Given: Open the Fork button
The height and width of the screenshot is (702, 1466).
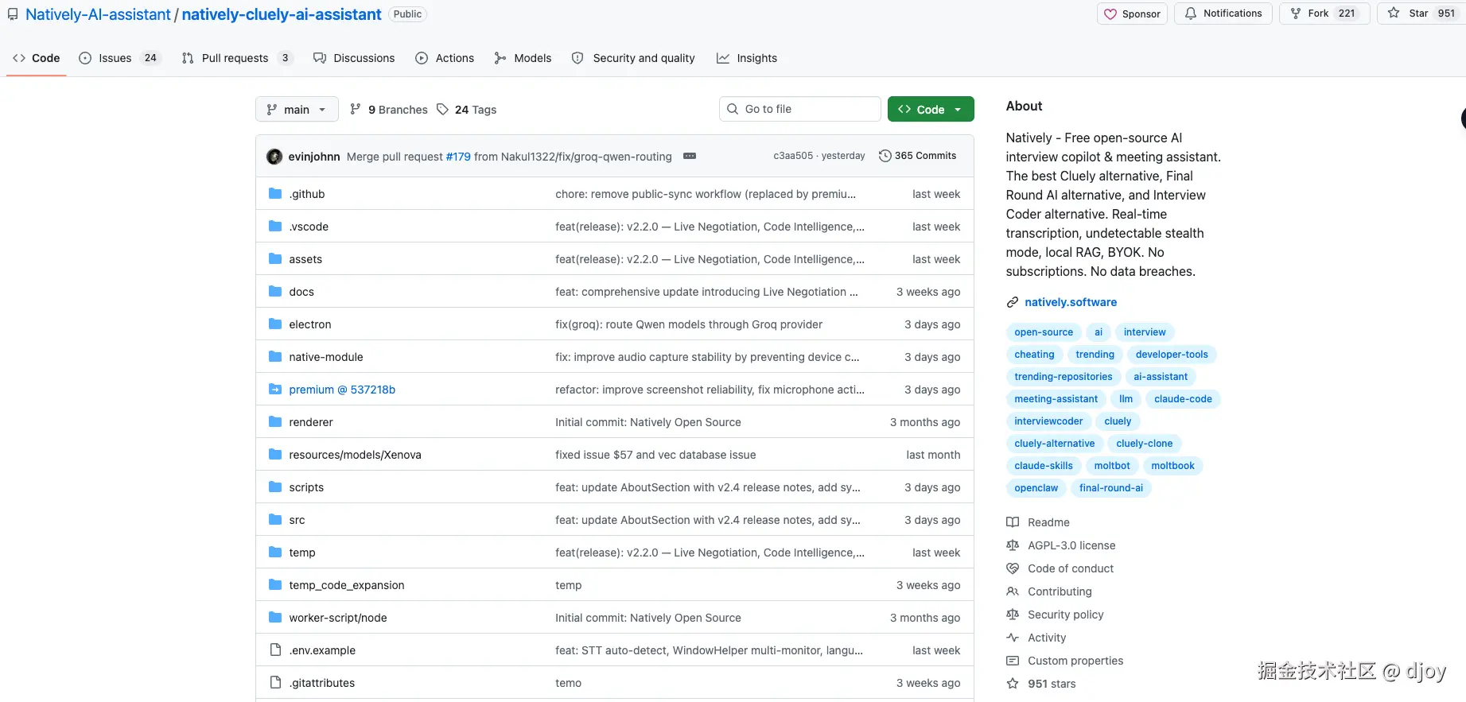Looking at the screenshot, I should (x=1324, y=14).
